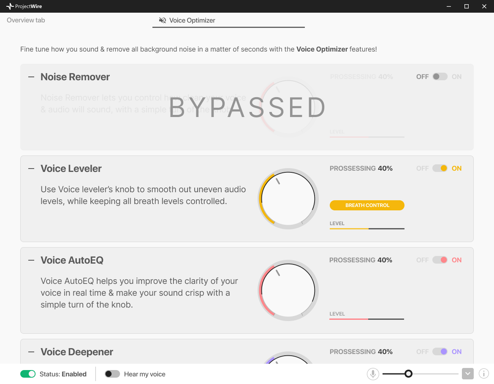This screenshot has width=494, height=384.
Task: Close the ProjectWire window
Action: (484, 6)
